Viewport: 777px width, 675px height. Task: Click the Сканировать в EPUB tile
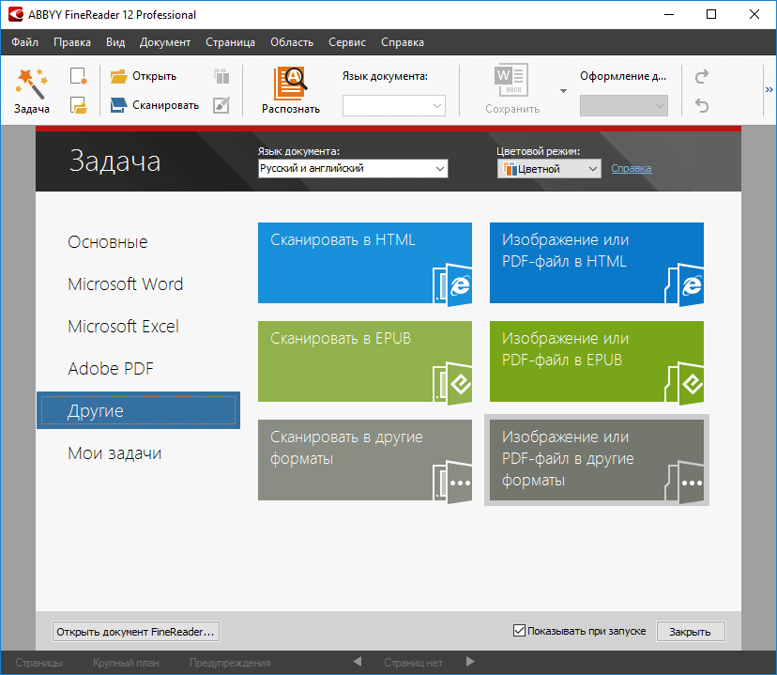(x=365, y=361)
